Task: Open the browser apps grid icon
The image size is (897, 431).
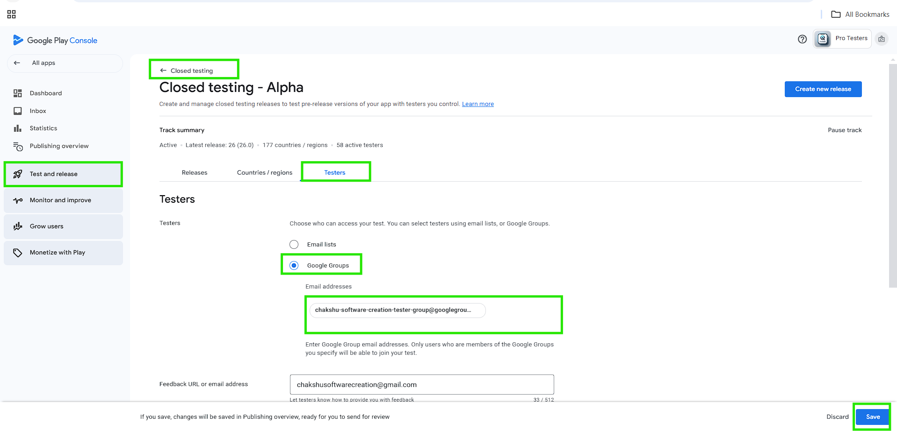Action: coord(12,14)
